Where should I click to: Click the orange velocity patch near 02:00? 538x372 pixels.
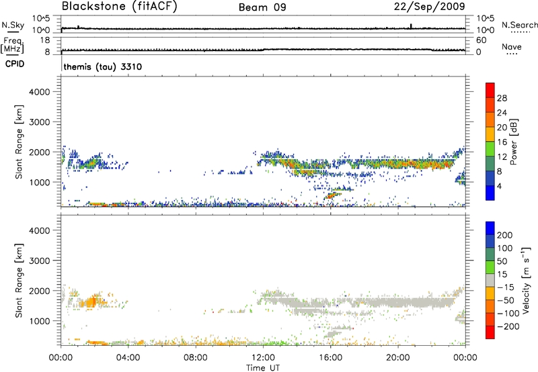pos(91,302)
